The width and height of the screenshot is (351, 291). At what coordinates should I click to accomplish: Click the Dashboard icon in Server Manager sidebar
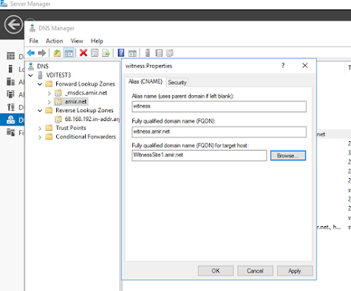10,56
